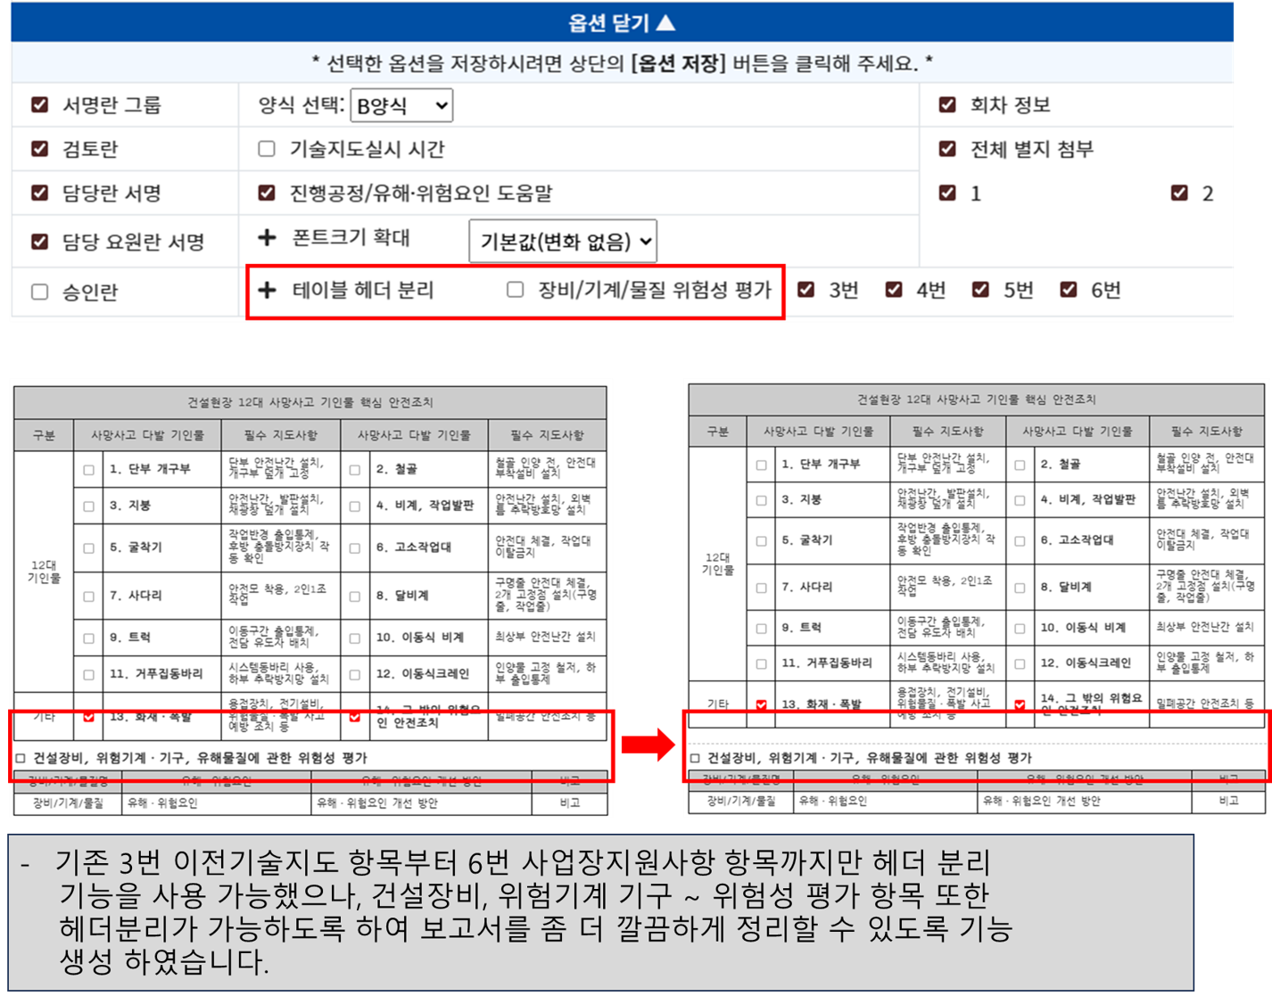Check 6. 고소작업대 box in right table
Image resolution: width=1272 pixels, height=996 pixels.
(x=1020, y=540)
